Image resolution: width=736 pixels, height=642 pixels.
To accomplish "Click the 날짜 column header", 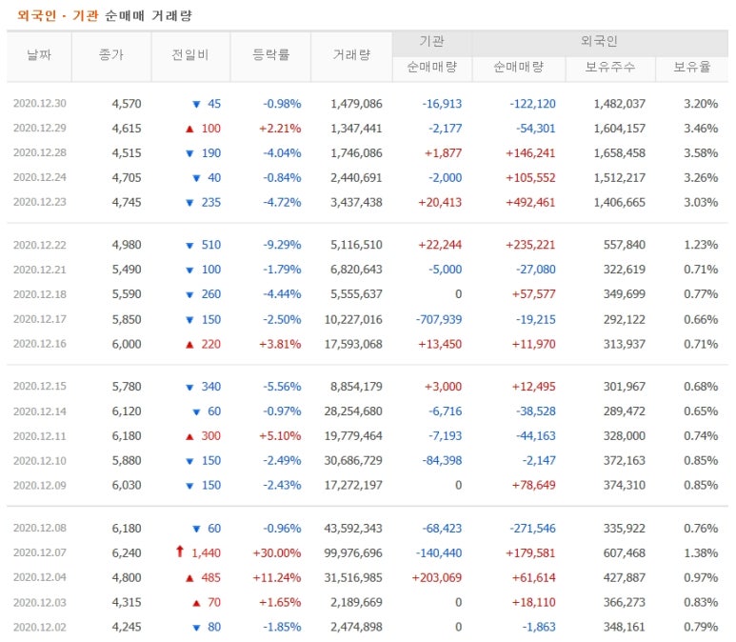I will (x=39, y=55).
